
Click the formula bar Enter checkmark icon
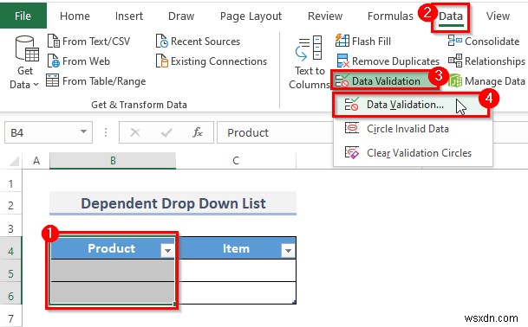166,132
